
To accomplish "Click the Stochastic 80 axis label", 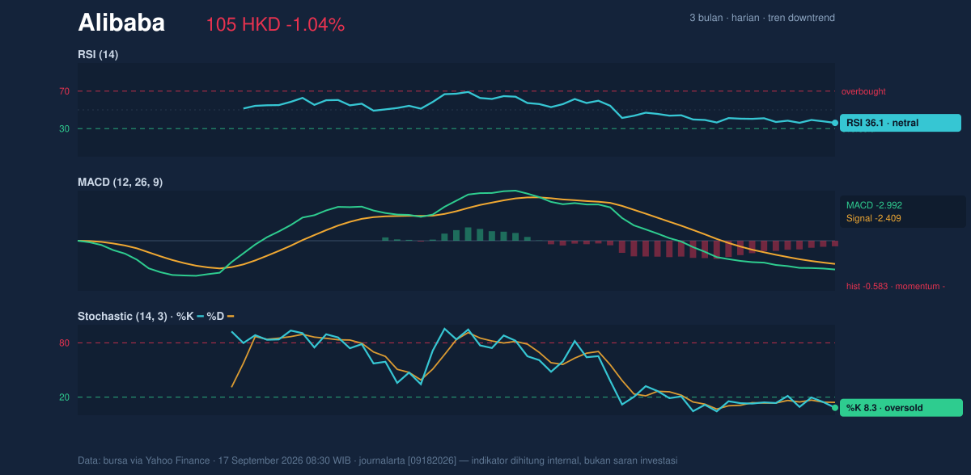I will [64, 343].
